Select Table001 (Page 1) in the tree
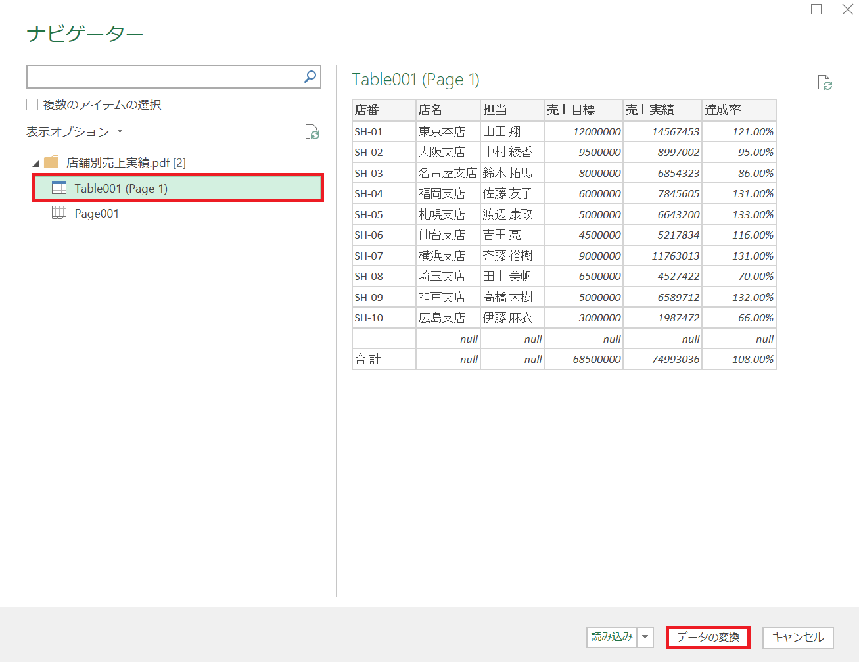 (x=121, y=189)
